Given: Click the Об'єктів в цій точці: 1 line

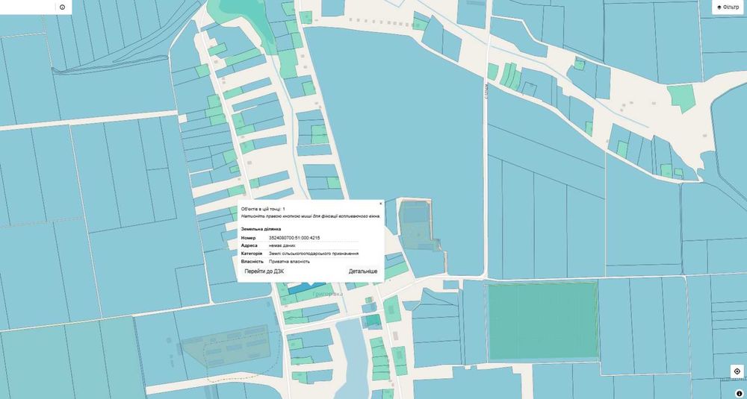Looking at the screenshot, I should pyautogui.click(x=263, y=209).
